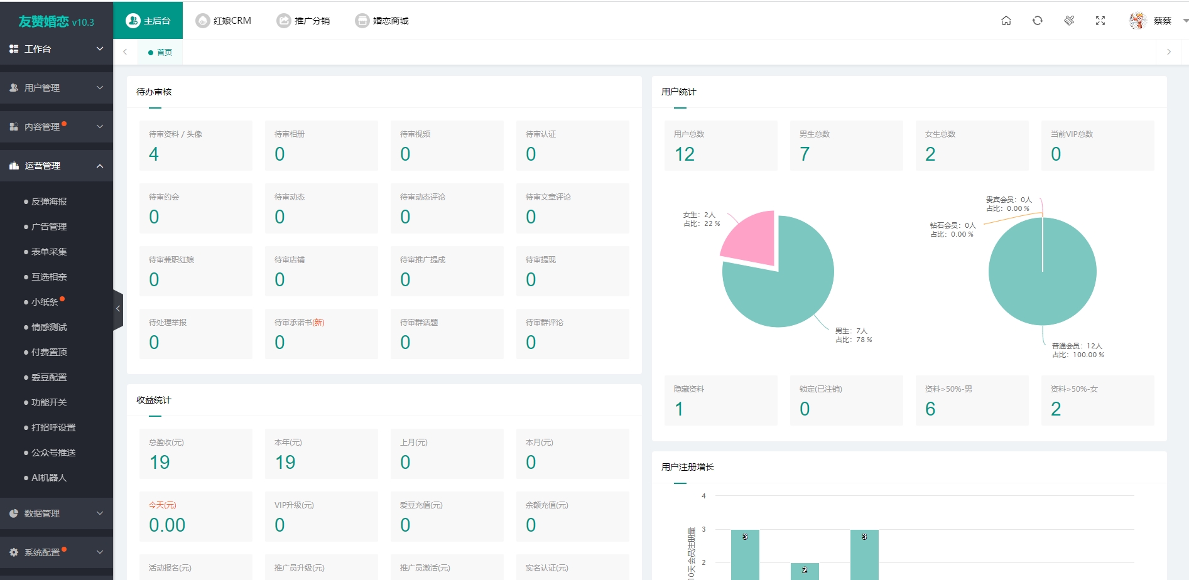Open the 红娘CRM tab
Viewport: 1189px width, 580px height.
224,21
